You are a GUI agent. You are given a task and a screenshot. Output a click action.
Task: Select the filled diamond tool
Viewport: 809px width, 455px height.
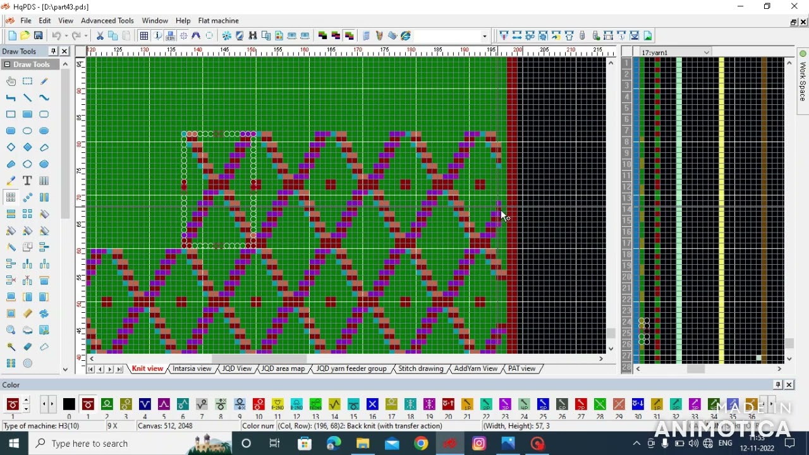click(x=27, y=147)
